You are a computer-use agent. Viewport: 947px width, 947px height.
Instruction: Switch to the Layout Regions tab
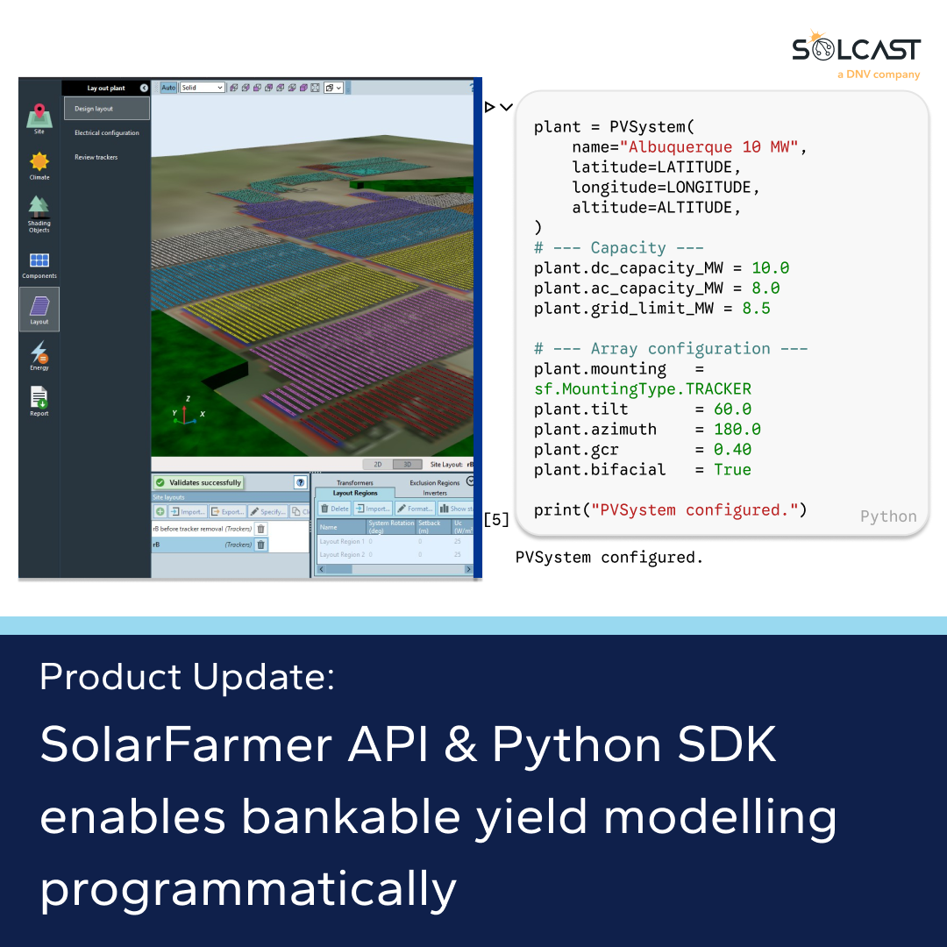[355, 493]
